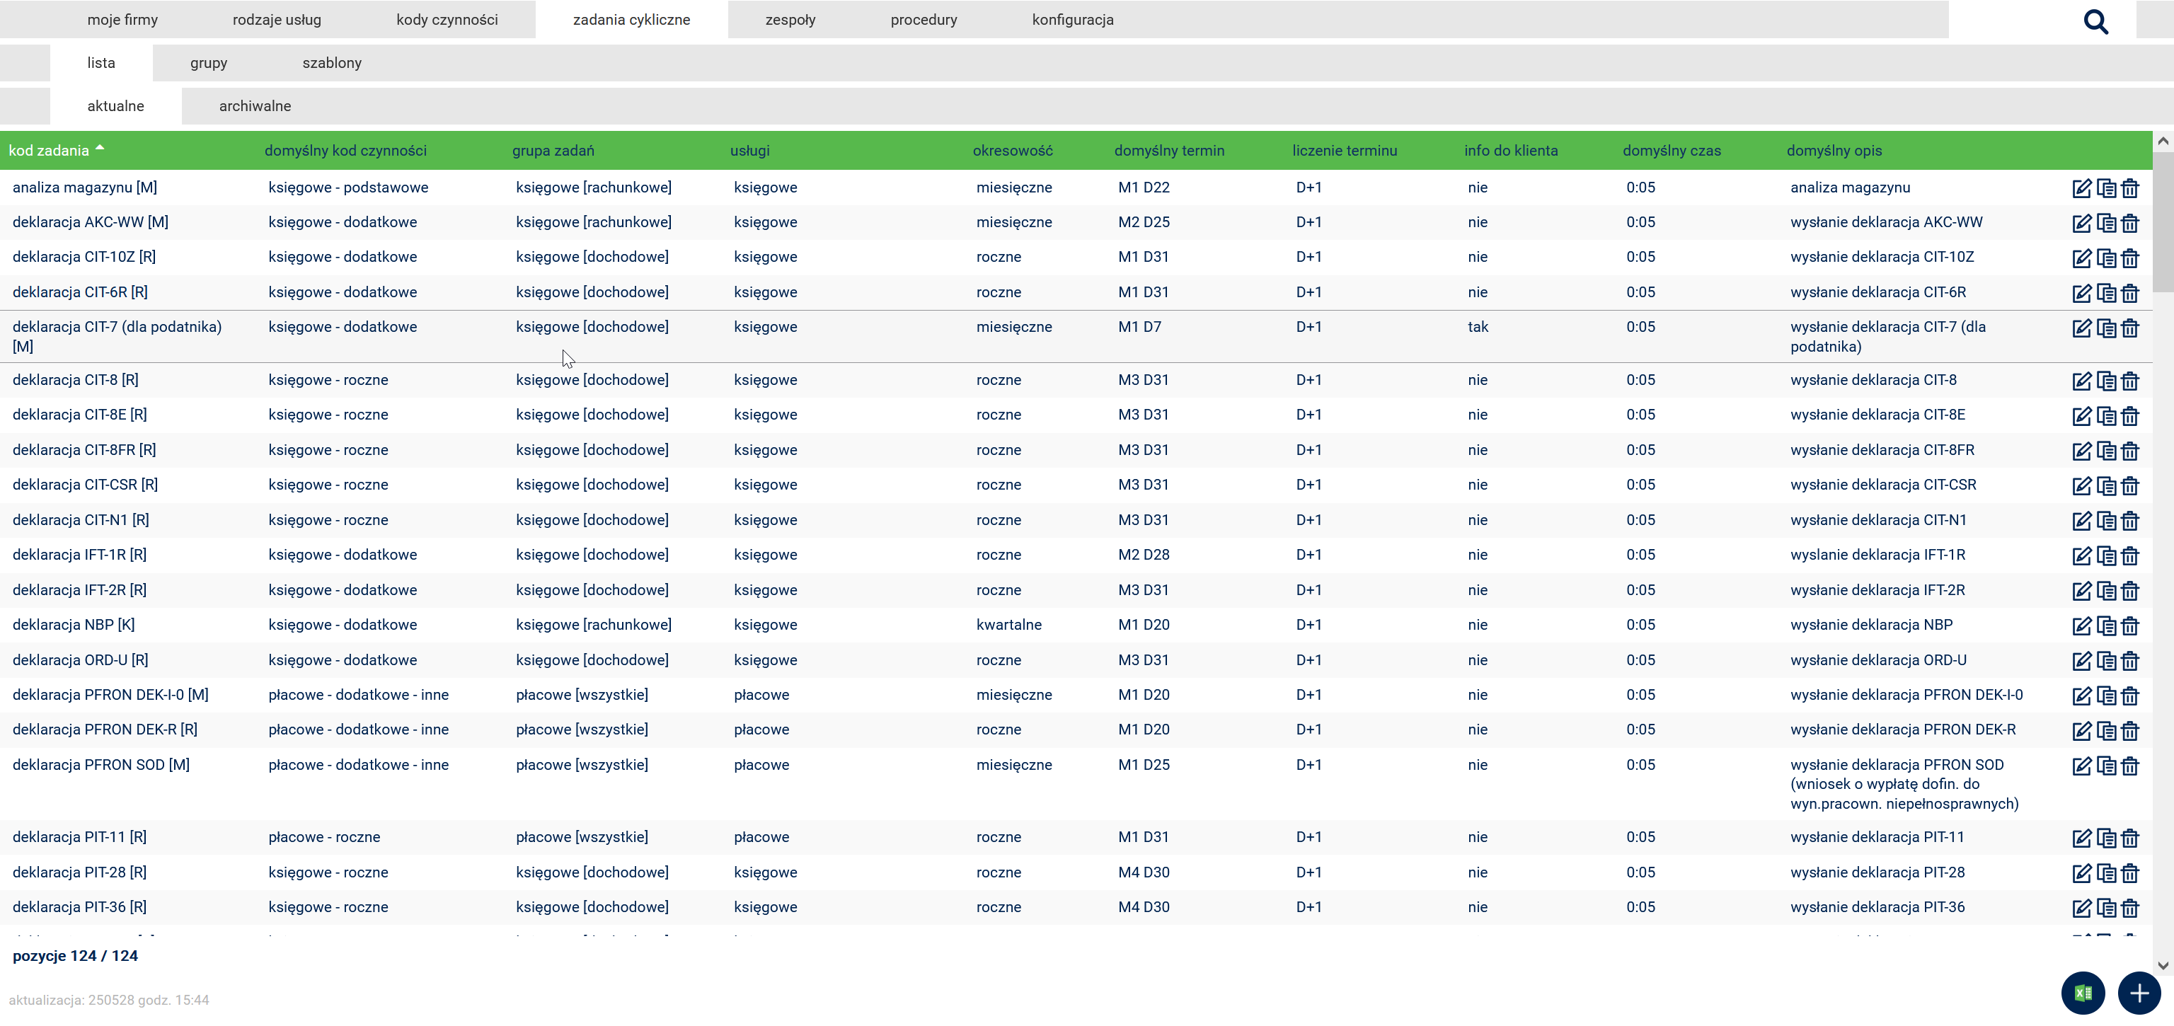This screenshot has height=1026, width=2174.
Task: Open the konfiguracja tab
Action: pyautogui.click(x=1073, y=19)
